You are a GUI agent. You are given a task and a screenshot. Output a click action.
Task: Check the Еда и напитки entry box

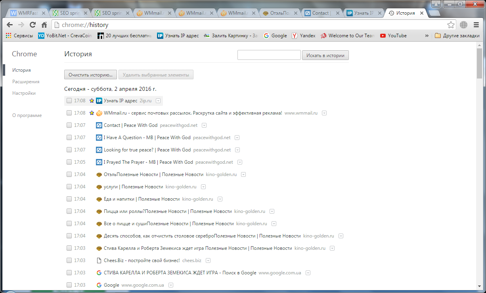(69, 199)
